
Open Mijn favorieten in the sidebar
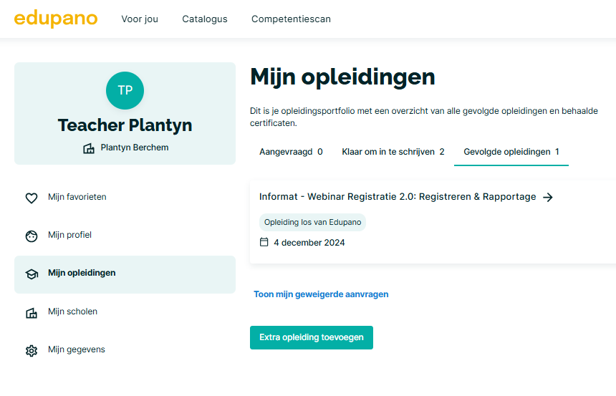77,197
